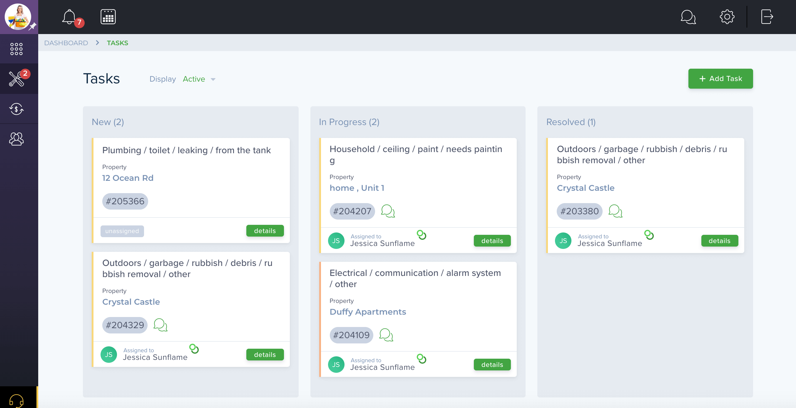Open the calendar icon in top bar
The width and height of the screenshot is (796, 408).
pyautogui.click(x=108, y=17)
